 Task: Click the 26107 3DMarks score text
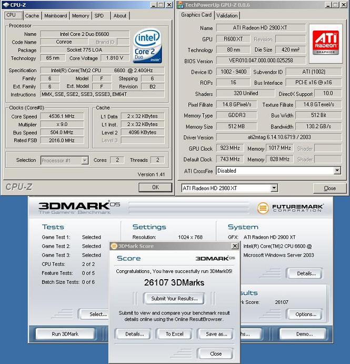[x=174, y=282]
